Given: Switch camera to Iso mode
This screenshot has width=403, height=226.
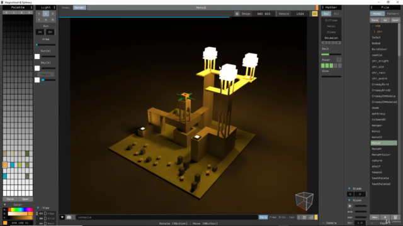Looking at the screenshot, I should pos(292,217).
